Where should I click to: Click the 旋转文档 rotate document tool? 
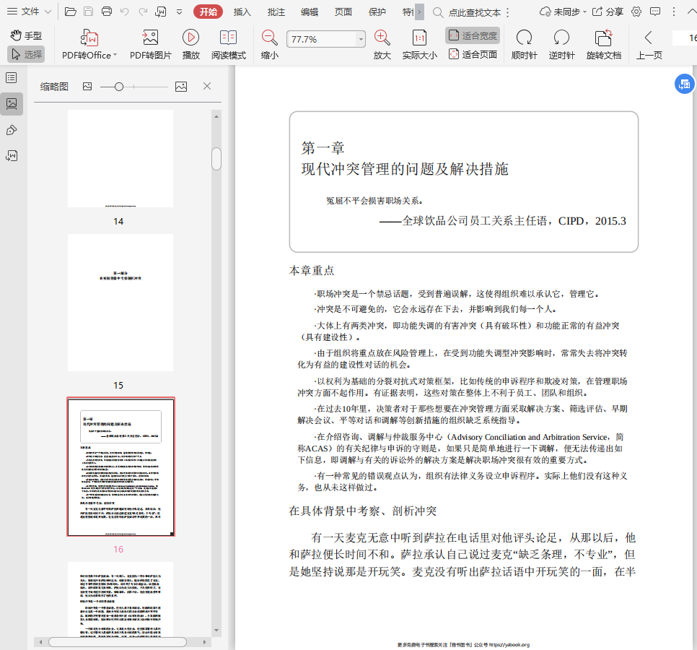tap(603, 44)
